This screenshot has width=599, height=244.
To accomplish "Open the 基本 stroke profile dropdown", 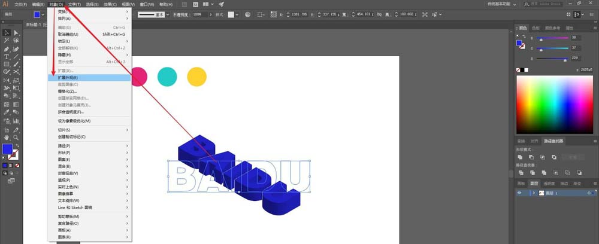I will (167, 14).
